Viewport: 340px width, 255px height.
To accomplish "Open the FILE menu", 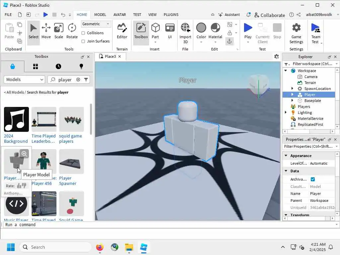I will point(8,15).
